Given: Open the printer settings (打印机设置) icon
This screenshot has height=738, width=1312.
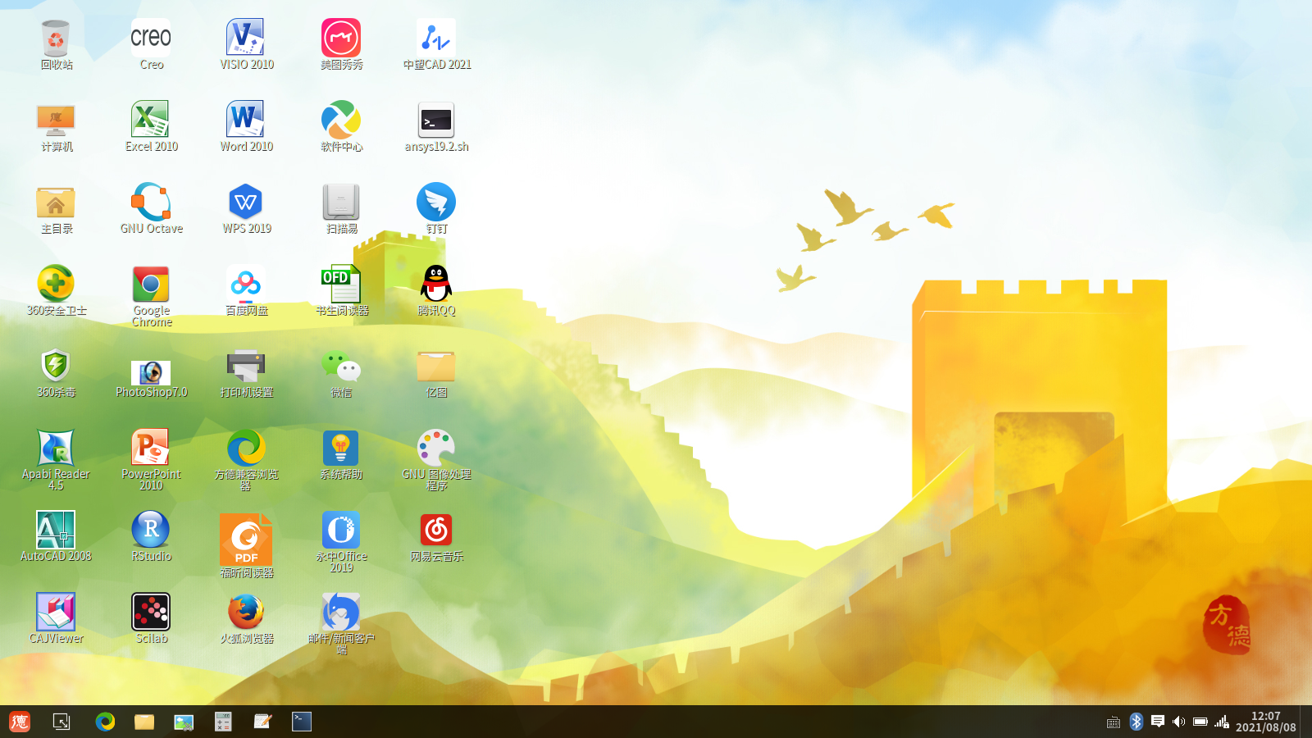Looking at the screenshot, I should point(246,367).
